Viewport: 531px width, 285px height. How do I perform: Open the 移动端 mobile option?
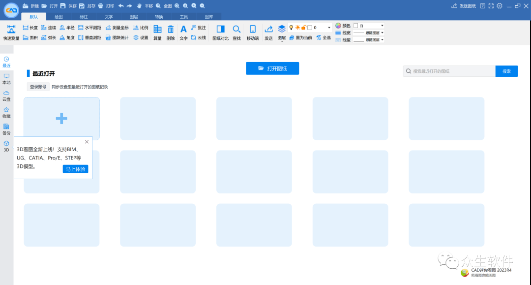(x=253, y=32)
